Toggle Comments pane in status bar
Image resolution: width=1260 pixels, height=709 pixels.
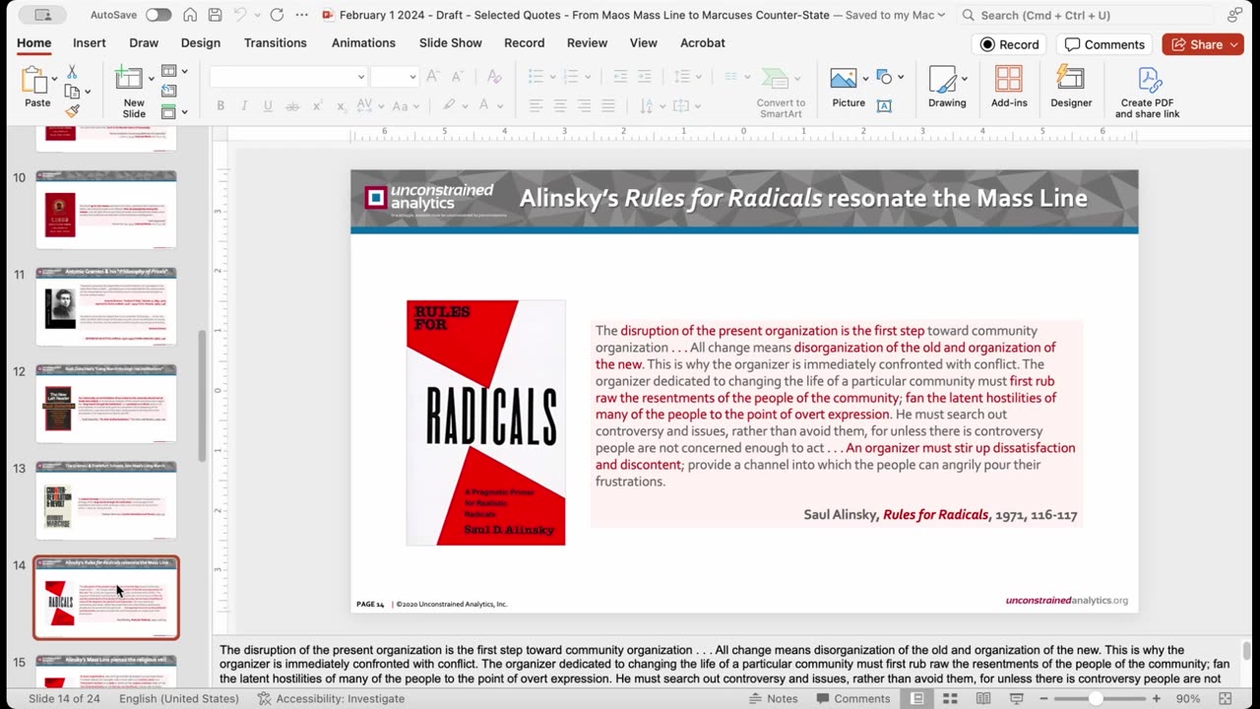point(851,698)
